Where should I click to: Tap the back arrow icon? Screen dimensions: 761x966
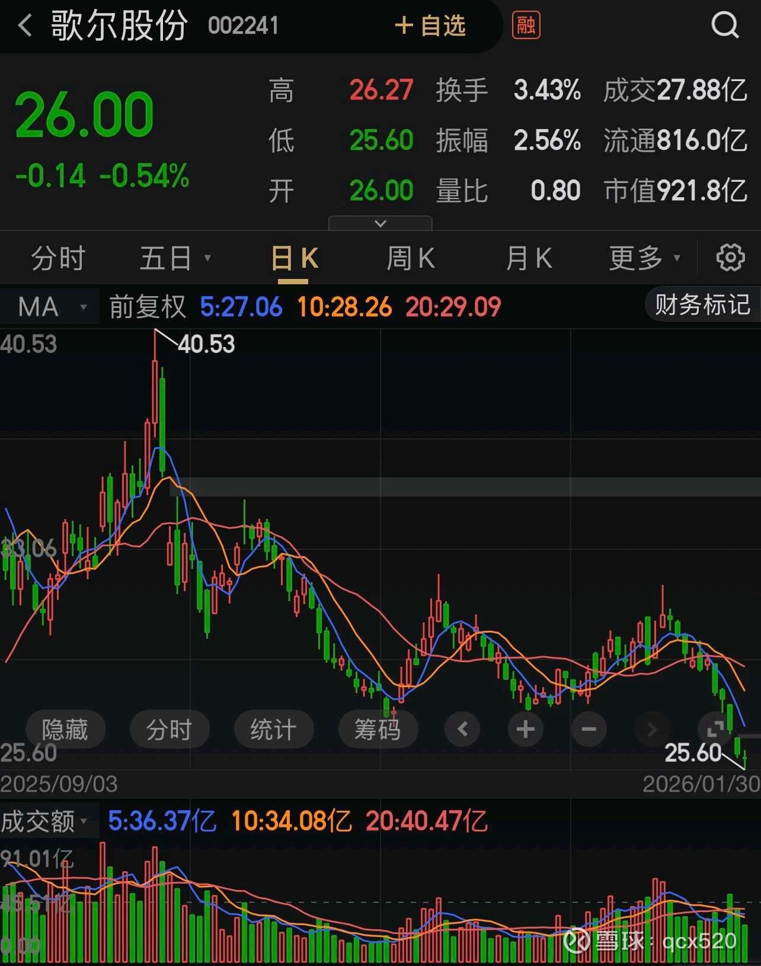[x=25, y=26]
